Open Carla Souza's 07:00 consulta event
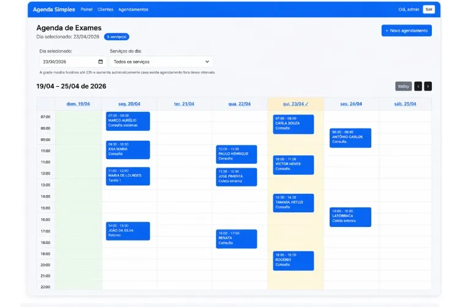The image size is (463, 307). click(x=293, y=124)
